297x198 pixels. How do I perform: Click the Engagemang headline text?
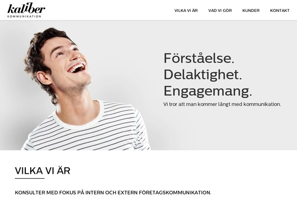pyautogui.click(x=208, y=92)
